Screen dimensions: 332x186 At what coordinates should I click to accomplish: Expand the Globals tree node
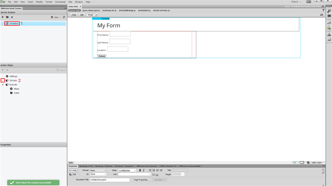[x=3, y=81]
